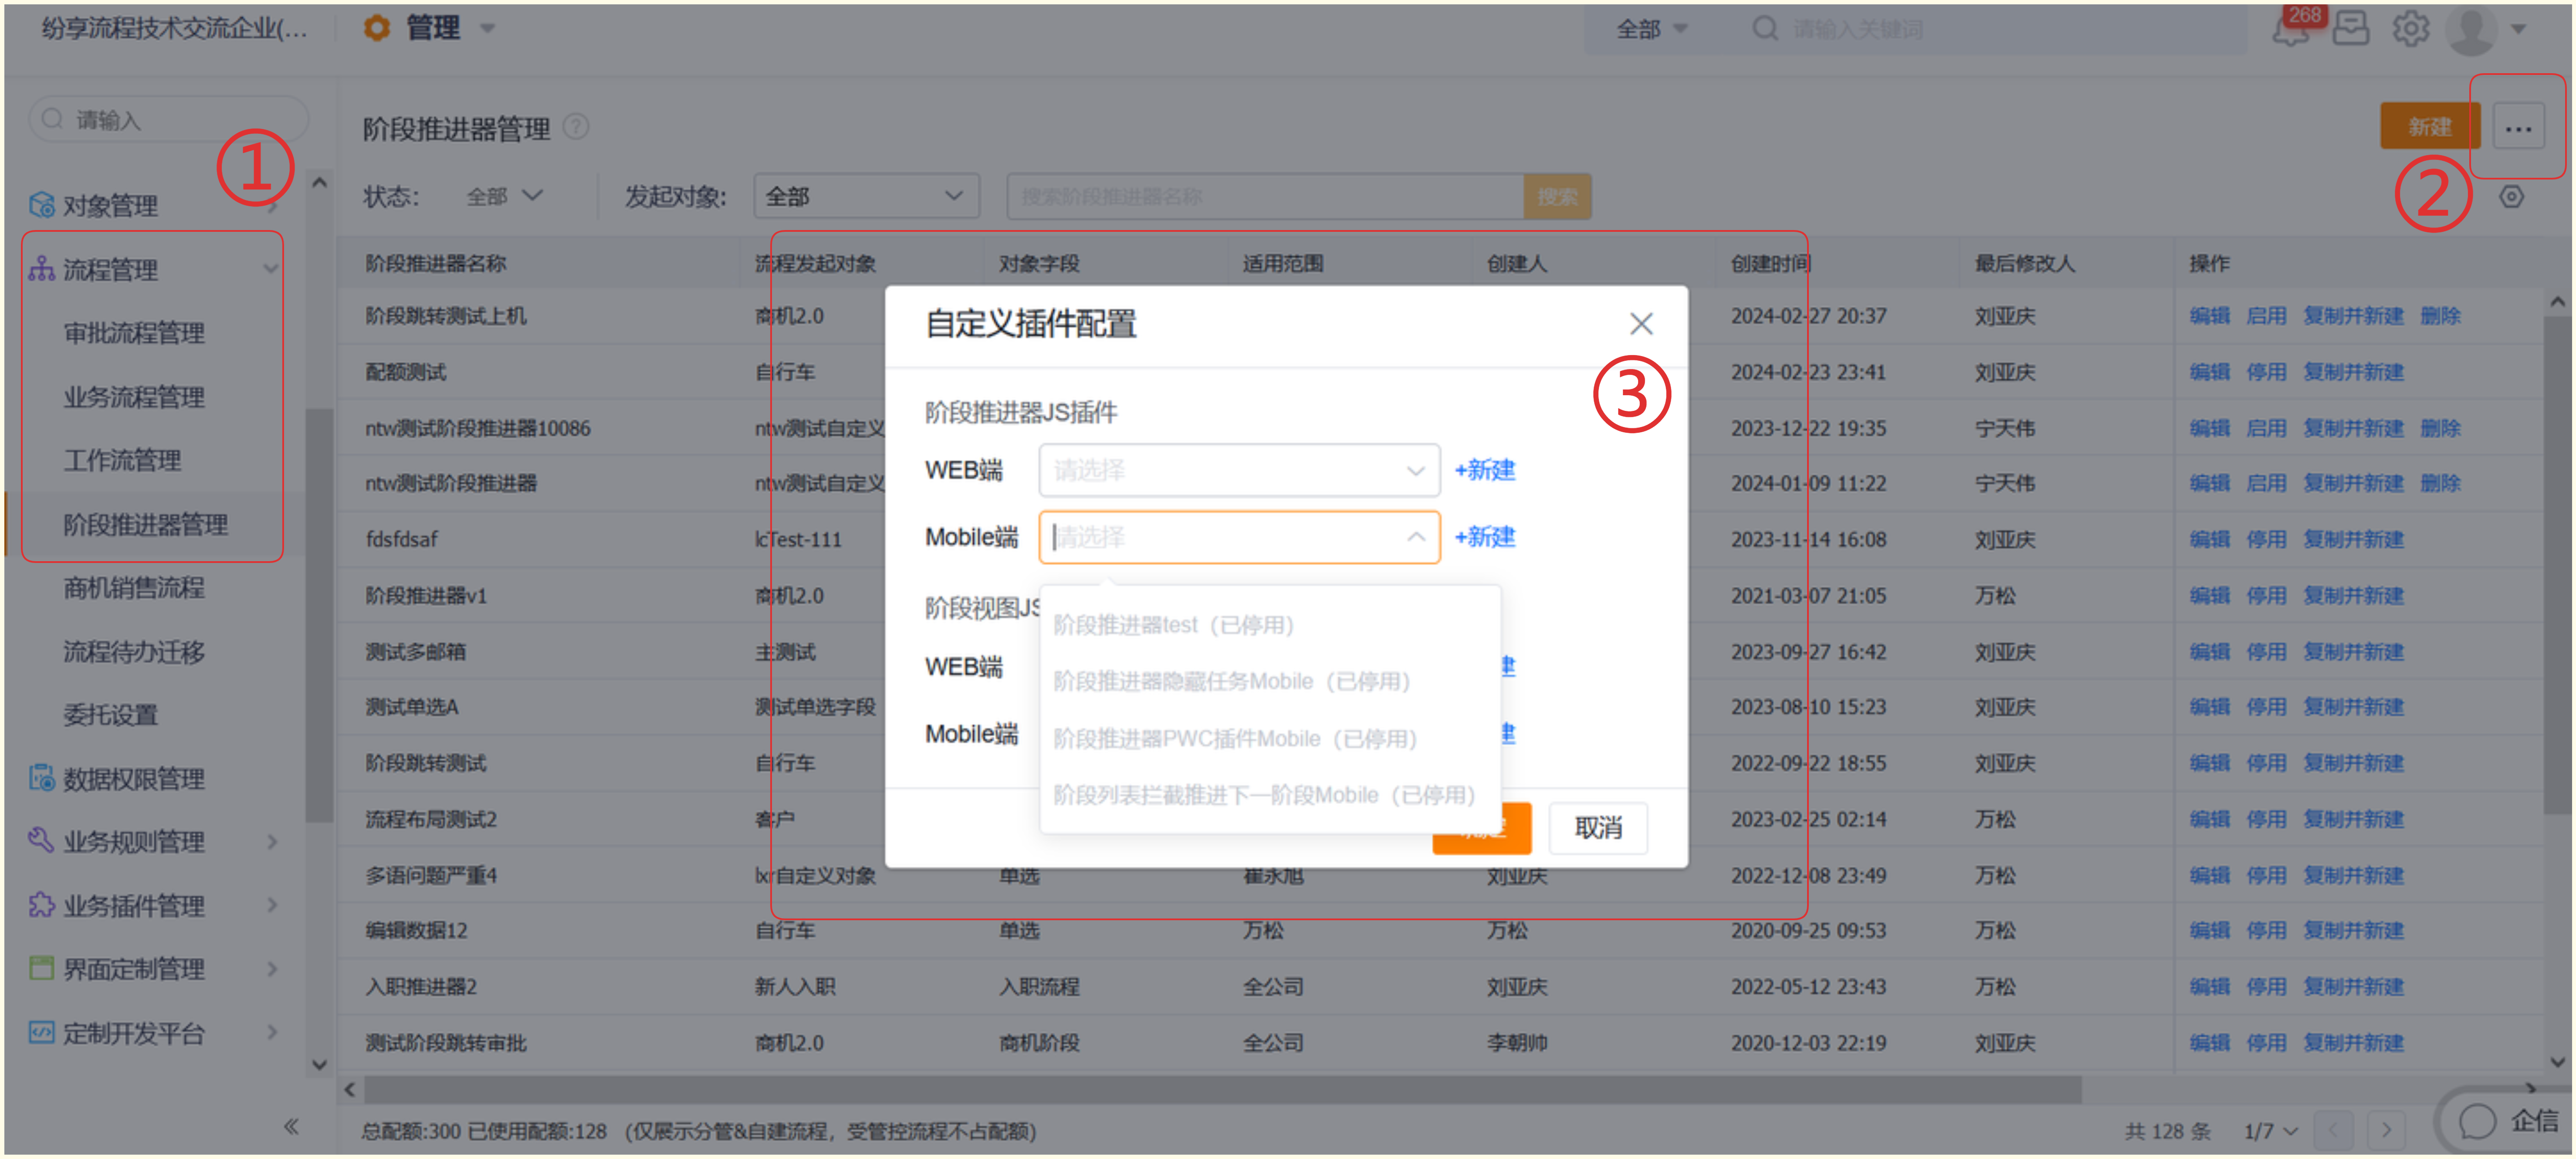Image resolution: width=2576 pixels, height=1159 pixels.
Task: Click the help icon beside 阶段推进器管理 title
Action: tap(576, 127)
